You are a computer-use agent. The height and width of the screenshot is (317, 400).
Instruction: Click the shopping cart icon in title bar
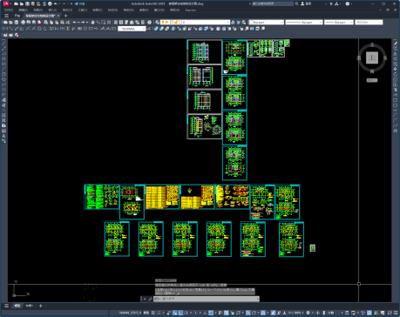pos(331,3)
